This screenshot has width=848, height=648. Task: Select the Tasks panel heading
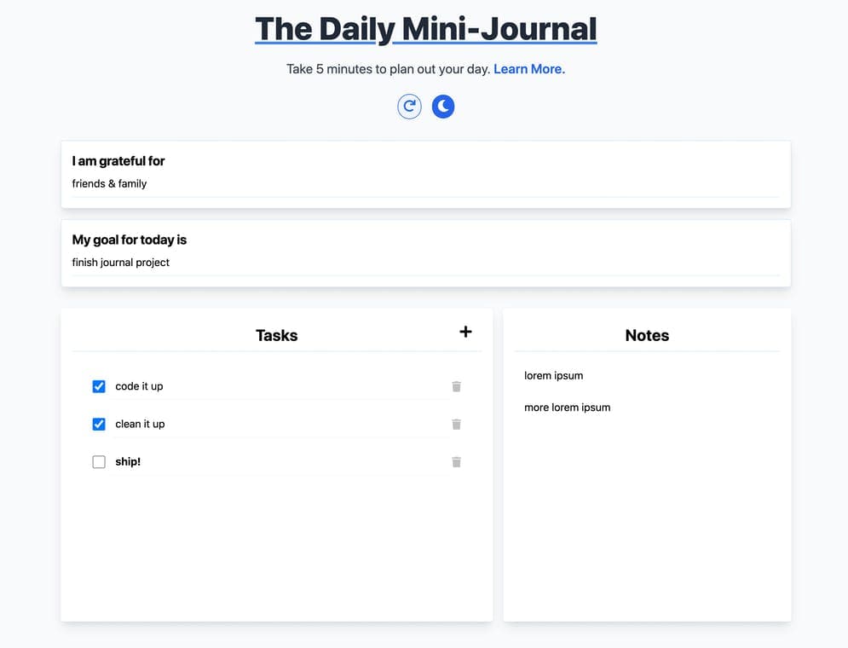[276, 335]
